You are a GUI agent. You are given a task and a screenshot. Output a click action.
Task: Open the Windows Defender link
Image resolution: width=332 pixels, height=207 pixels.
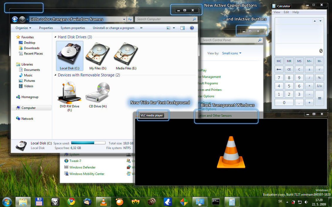pos(82,167)
